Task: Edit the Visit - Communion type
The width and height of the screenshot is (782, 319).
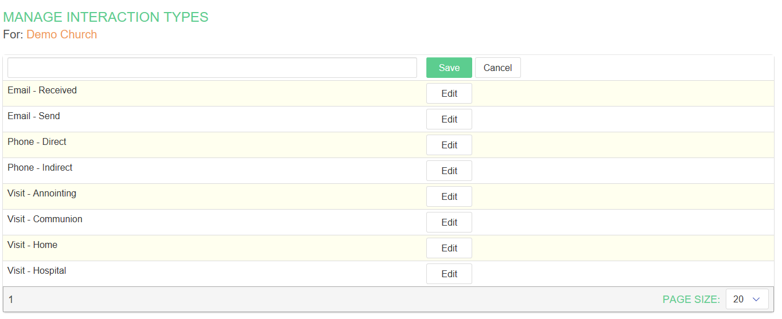Action: point(449,222)
